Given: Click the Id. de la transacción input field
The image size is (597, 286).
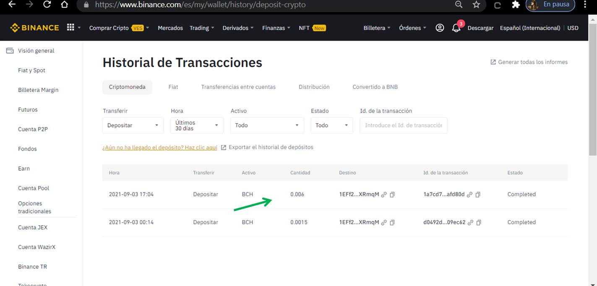Looking at the screenshot, I should pos(404,125).
